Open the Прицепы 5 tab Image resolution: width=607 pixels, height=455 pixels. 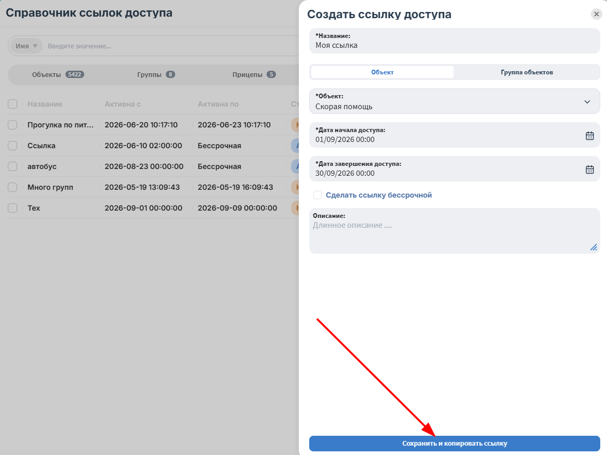tap(254, 74)
